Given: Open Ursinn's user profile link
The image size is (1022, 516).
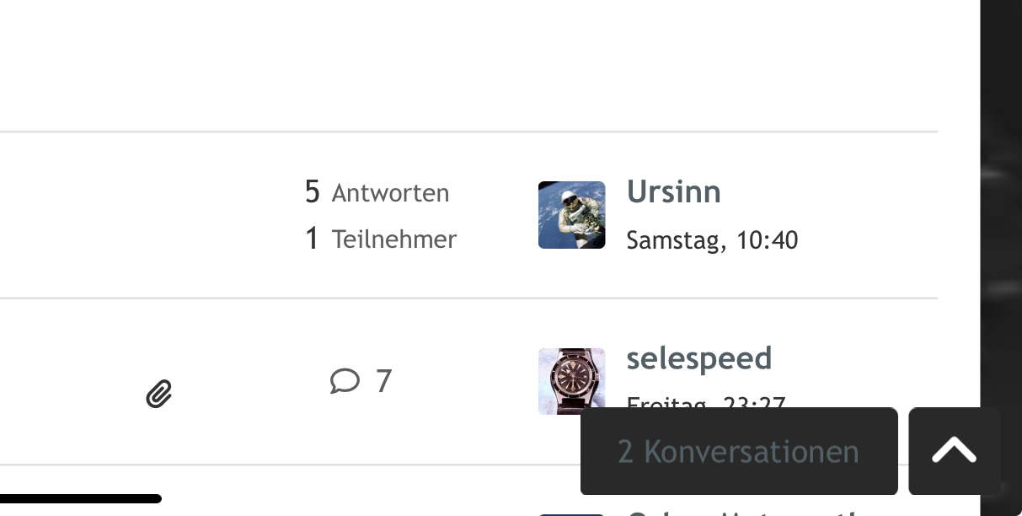Looking at the screenshot, I should (673, 192).
